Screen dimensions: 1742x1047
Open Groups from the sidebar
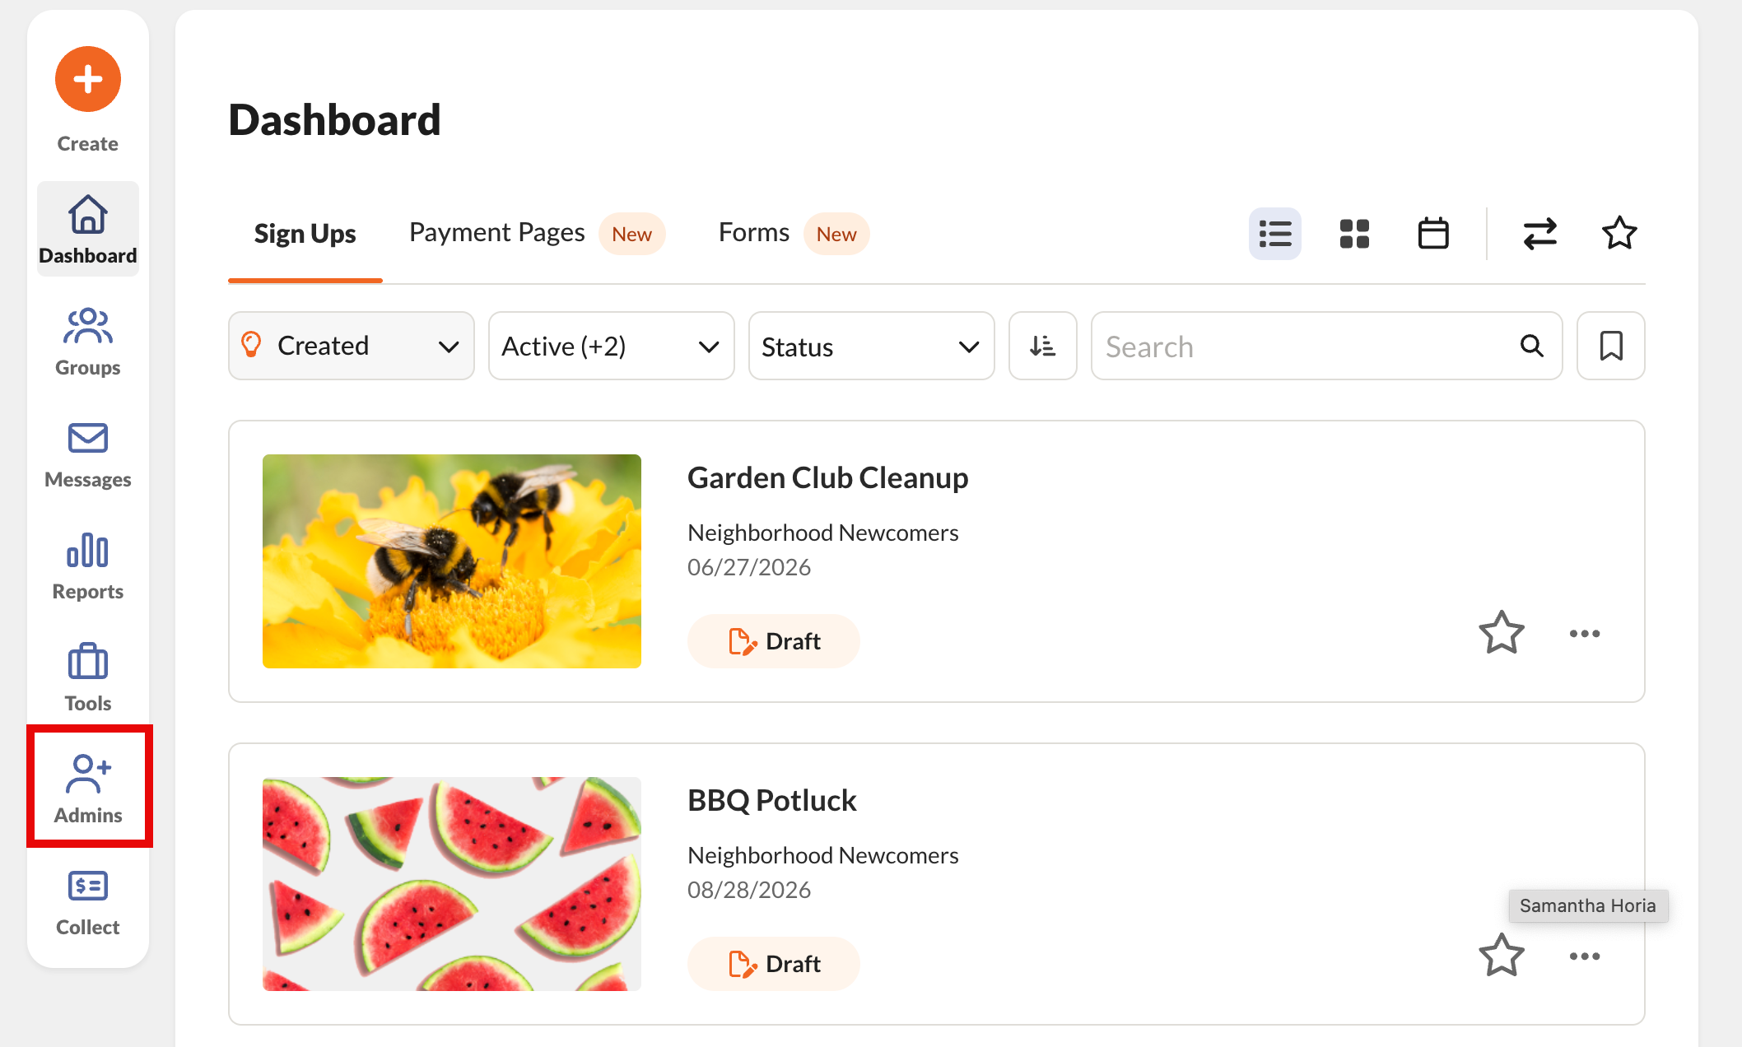point(88,342)
